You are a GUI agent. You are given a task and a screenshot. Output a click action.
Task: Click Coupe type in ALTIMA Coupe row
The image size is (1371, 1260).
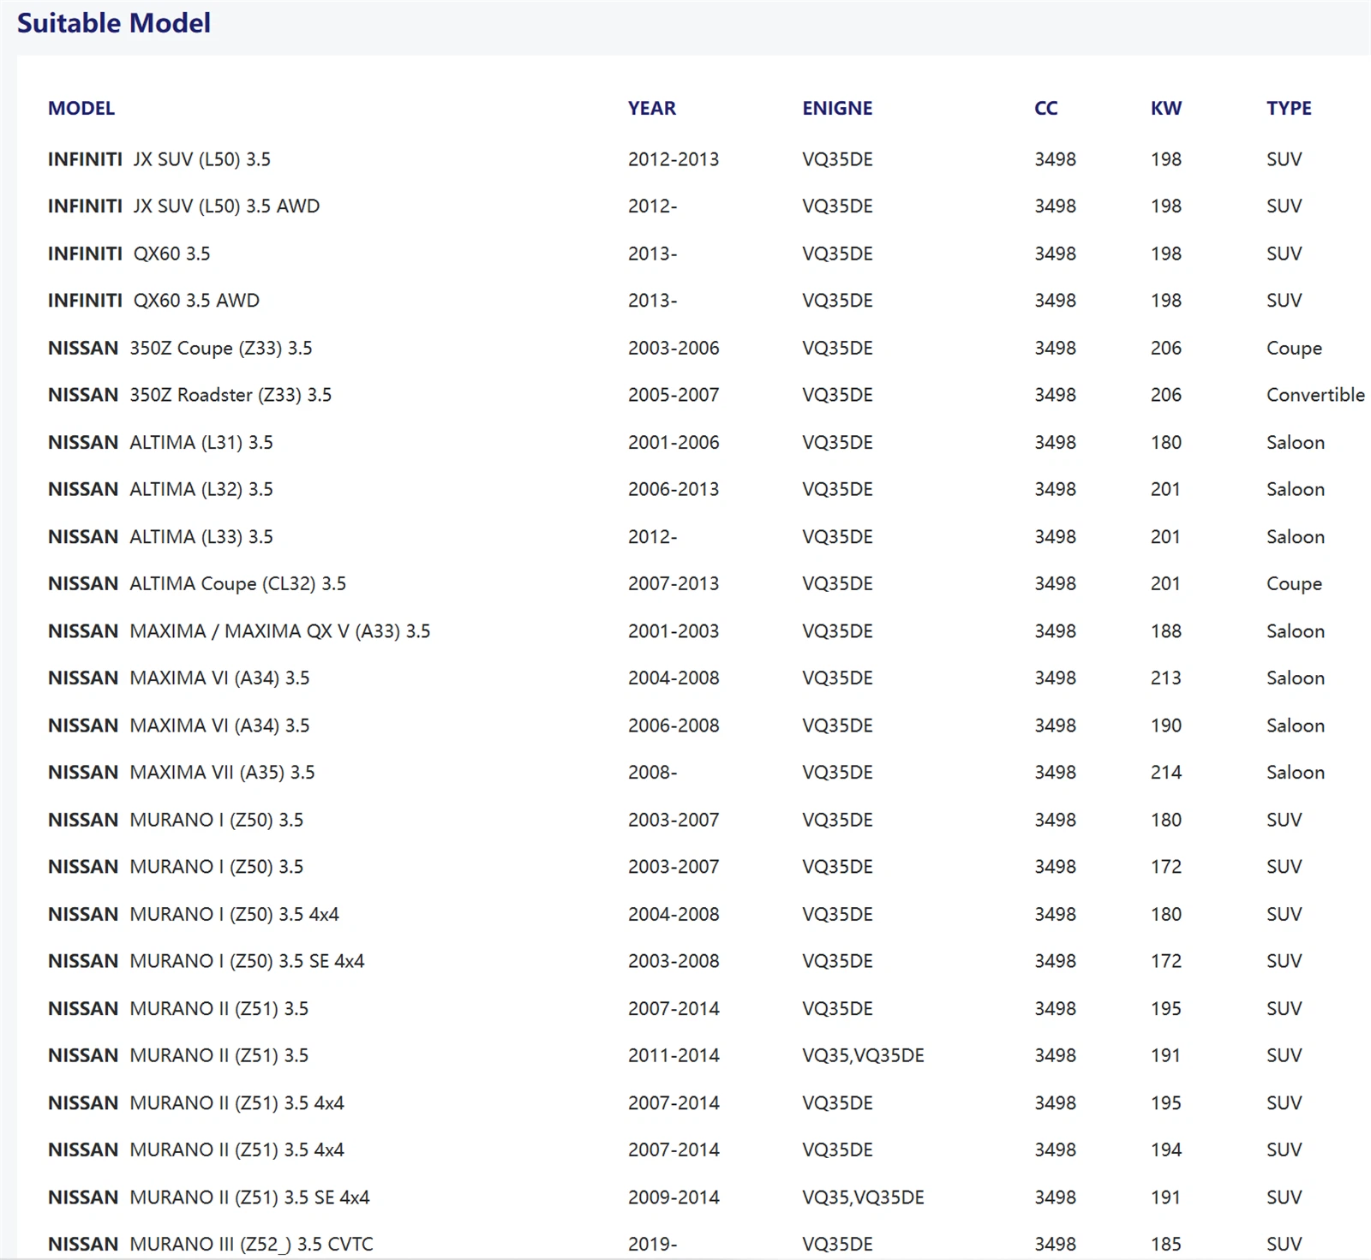tap(1294, 584)
